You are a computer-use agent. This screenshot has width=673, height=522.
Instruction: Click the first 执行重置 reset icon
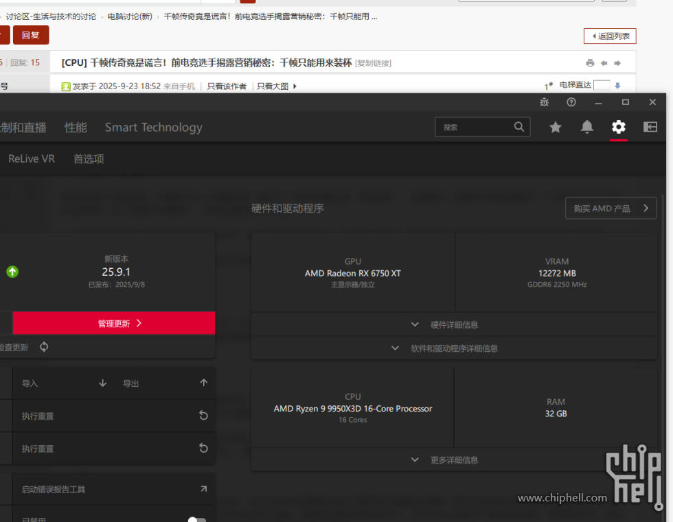(x=203, y=415)
